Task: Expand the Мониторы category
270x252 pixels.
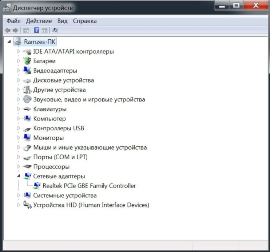Action: point(18,138)
